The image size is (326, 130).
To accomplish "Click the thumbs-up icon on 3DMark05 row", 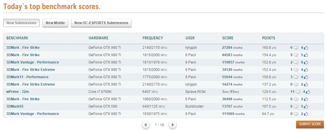I will [x=306, y=106].
